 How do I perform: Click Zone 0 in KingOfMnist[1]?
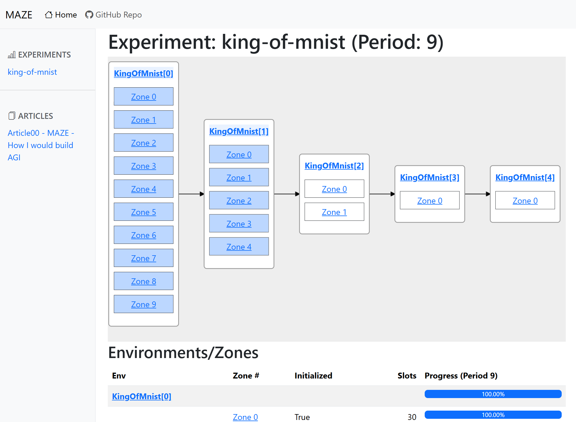(239, 154)
